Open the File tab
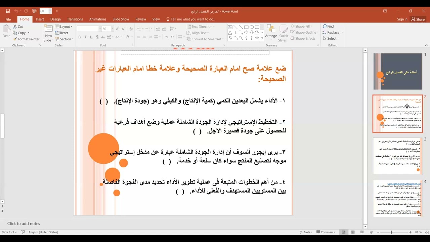The image size is (430, 242). pos(8,19)
